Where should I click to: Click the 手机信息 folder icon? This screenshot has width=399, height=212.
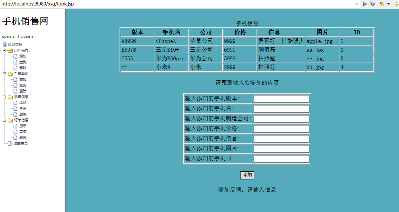[10, 97]
